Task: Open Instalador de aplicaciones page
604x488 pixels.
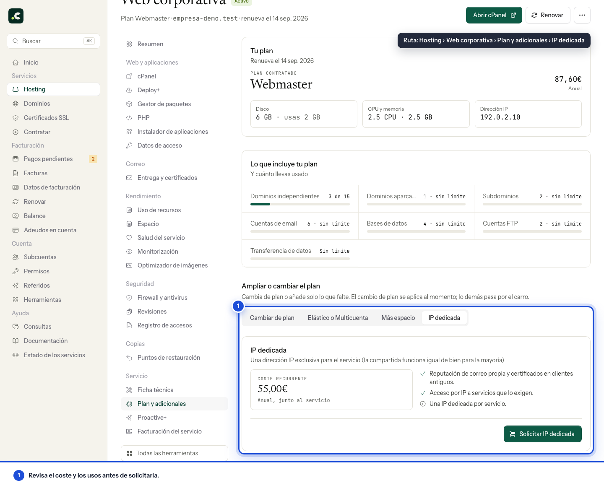Action: point(174,132)
